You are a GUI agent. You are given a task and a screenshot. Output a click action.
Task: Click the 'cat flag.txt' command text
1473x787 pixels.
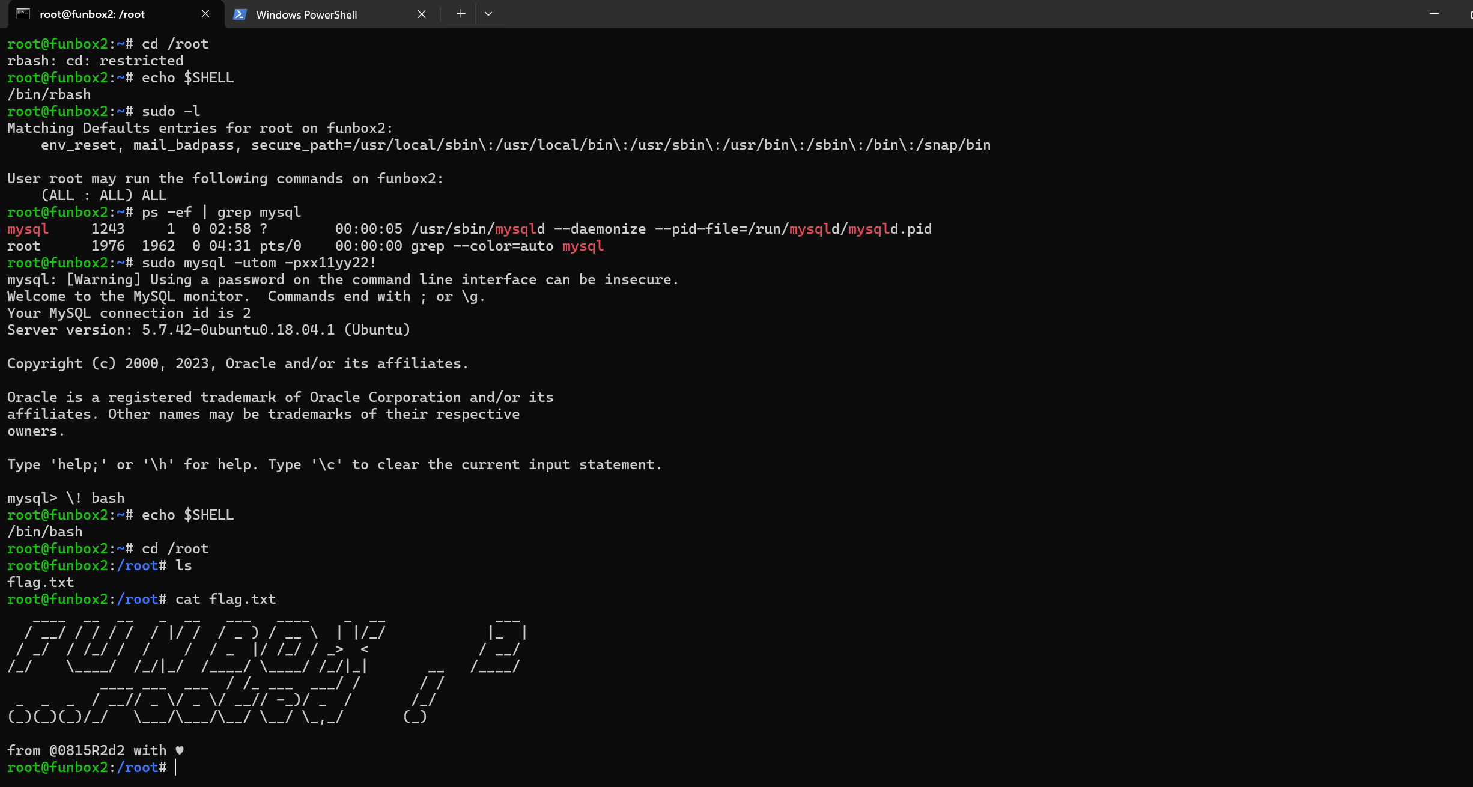tap(225, 599)
